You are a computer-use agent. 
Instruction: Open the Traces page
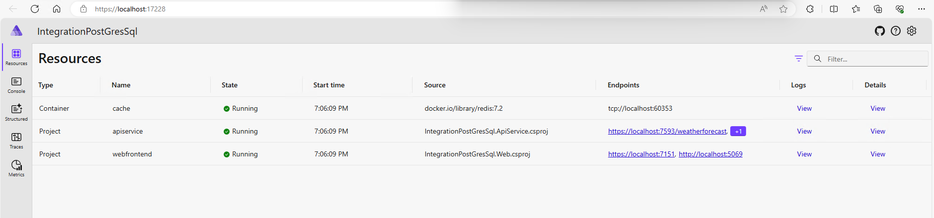[16, 140]
